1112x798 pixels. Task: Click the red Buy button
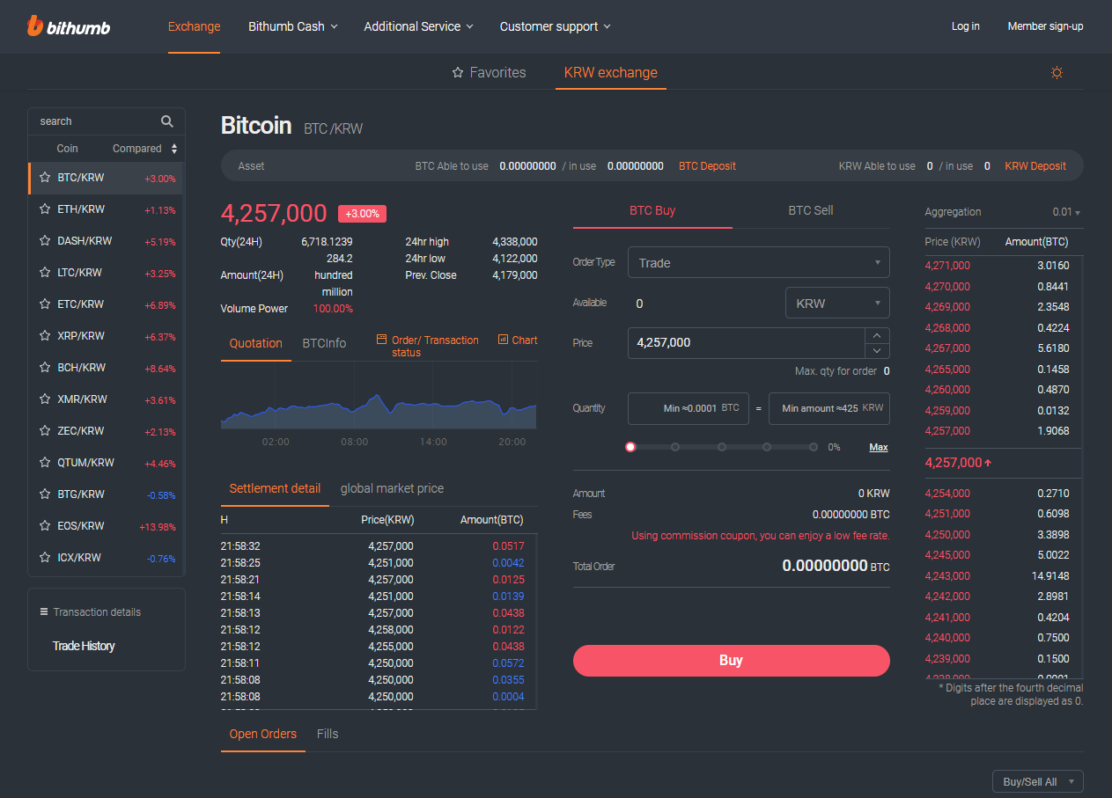(732, 661)
